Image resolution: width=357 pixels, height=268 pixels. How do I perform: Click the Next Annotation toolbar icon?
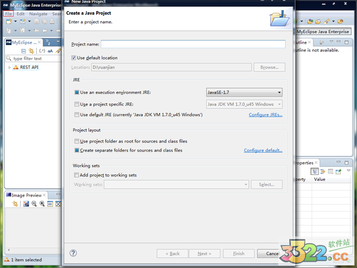tap(8, 30)
